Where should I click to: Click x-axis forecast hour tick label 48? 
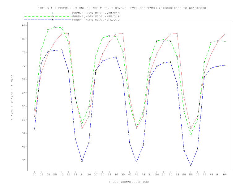tap(143, 174)
